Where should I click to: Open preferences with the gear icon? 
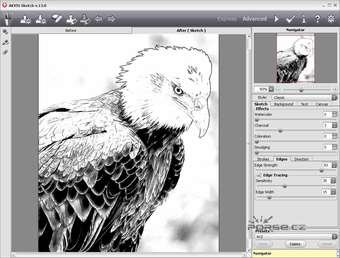[x=331, y=19]
